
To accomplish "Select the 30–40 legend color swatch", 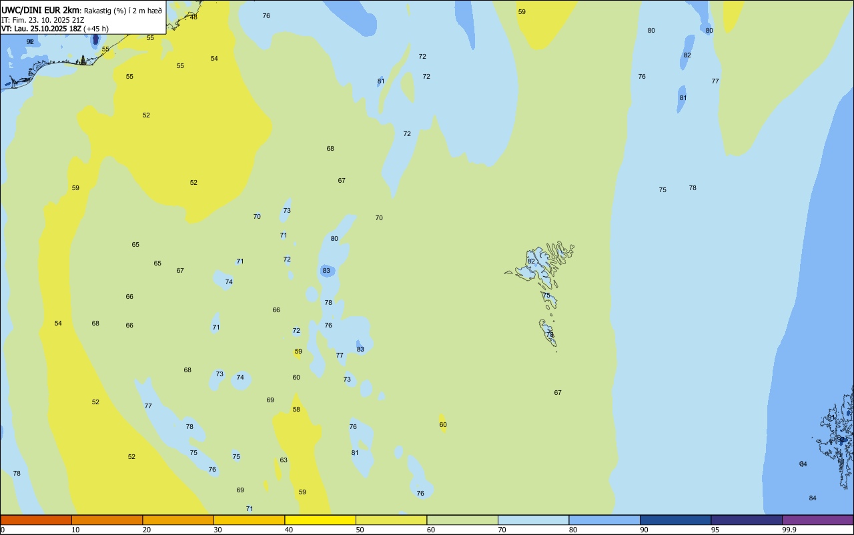I will [x=249, y=520].
